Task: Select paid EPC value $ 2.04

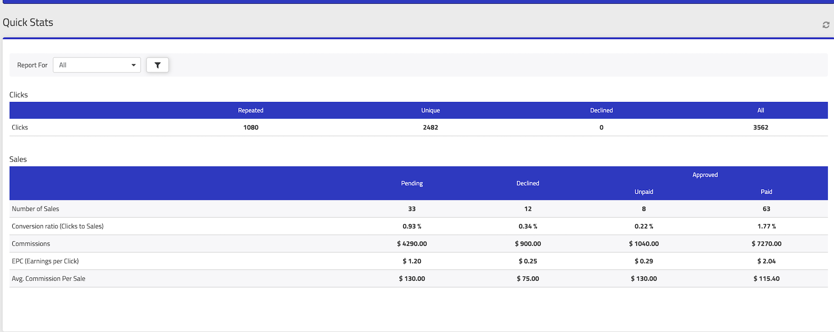Action: pos(766,261)
